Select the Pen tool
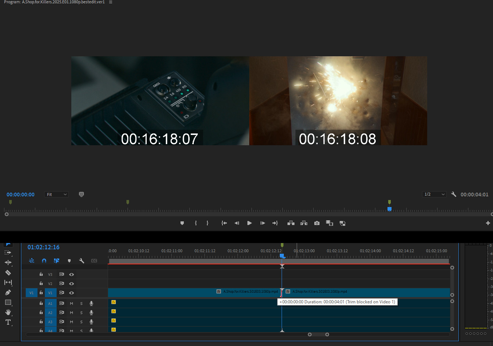493x346 pixels. tap(8, 293)
